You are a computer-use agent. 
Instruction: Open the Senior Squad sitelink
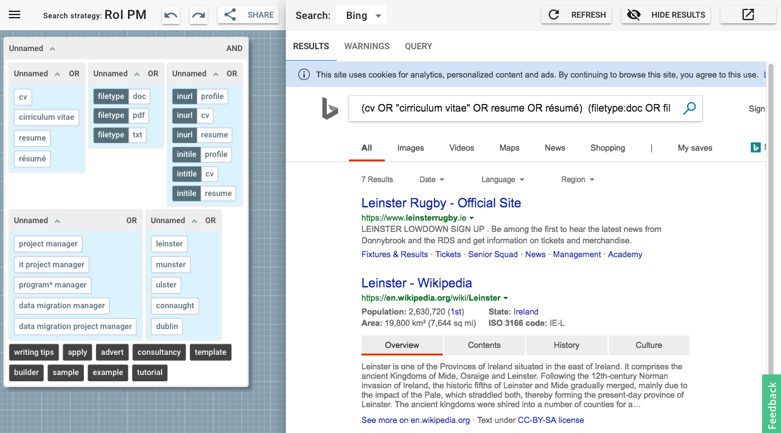[x=493, y=254]
